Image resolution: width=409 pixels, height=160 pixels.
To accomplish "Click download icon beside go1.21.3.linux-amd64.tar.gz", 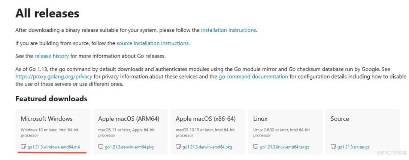I will point(256,147).
